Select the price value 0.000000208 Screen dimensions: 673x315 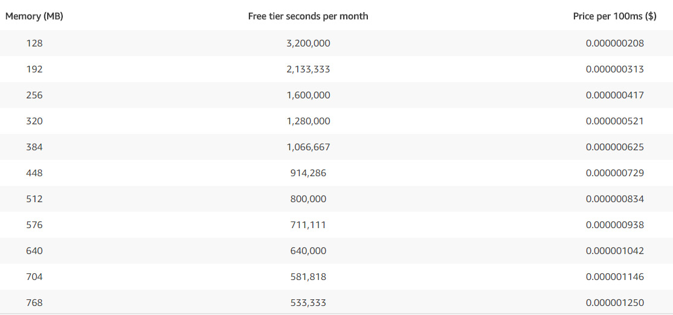click(x=614, y=43)
